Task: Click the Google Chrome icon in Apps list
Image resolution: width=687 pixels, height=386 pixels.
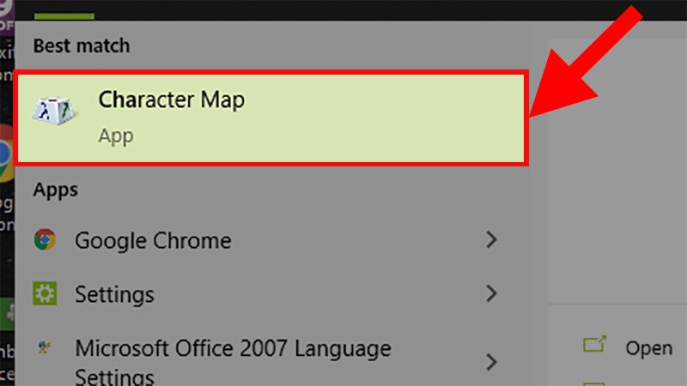Action: pos(45,240)
